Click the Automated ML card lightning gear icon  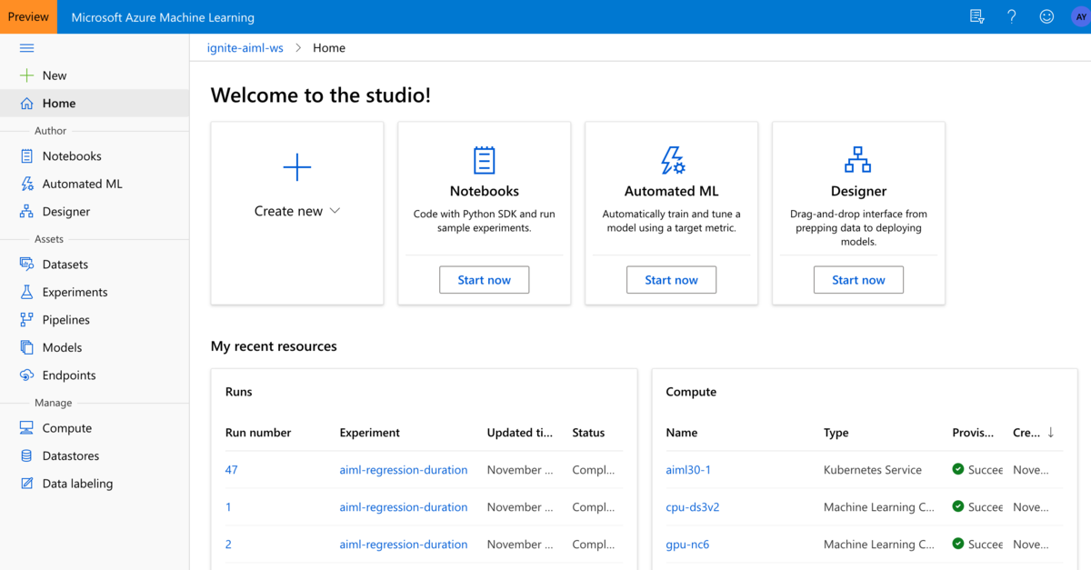tap(672, 160)
